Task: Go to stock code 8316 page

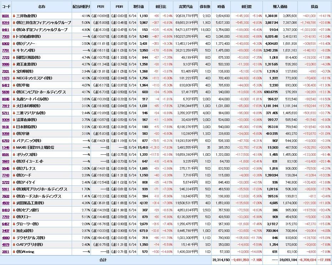Action: [x=5, y=22]
